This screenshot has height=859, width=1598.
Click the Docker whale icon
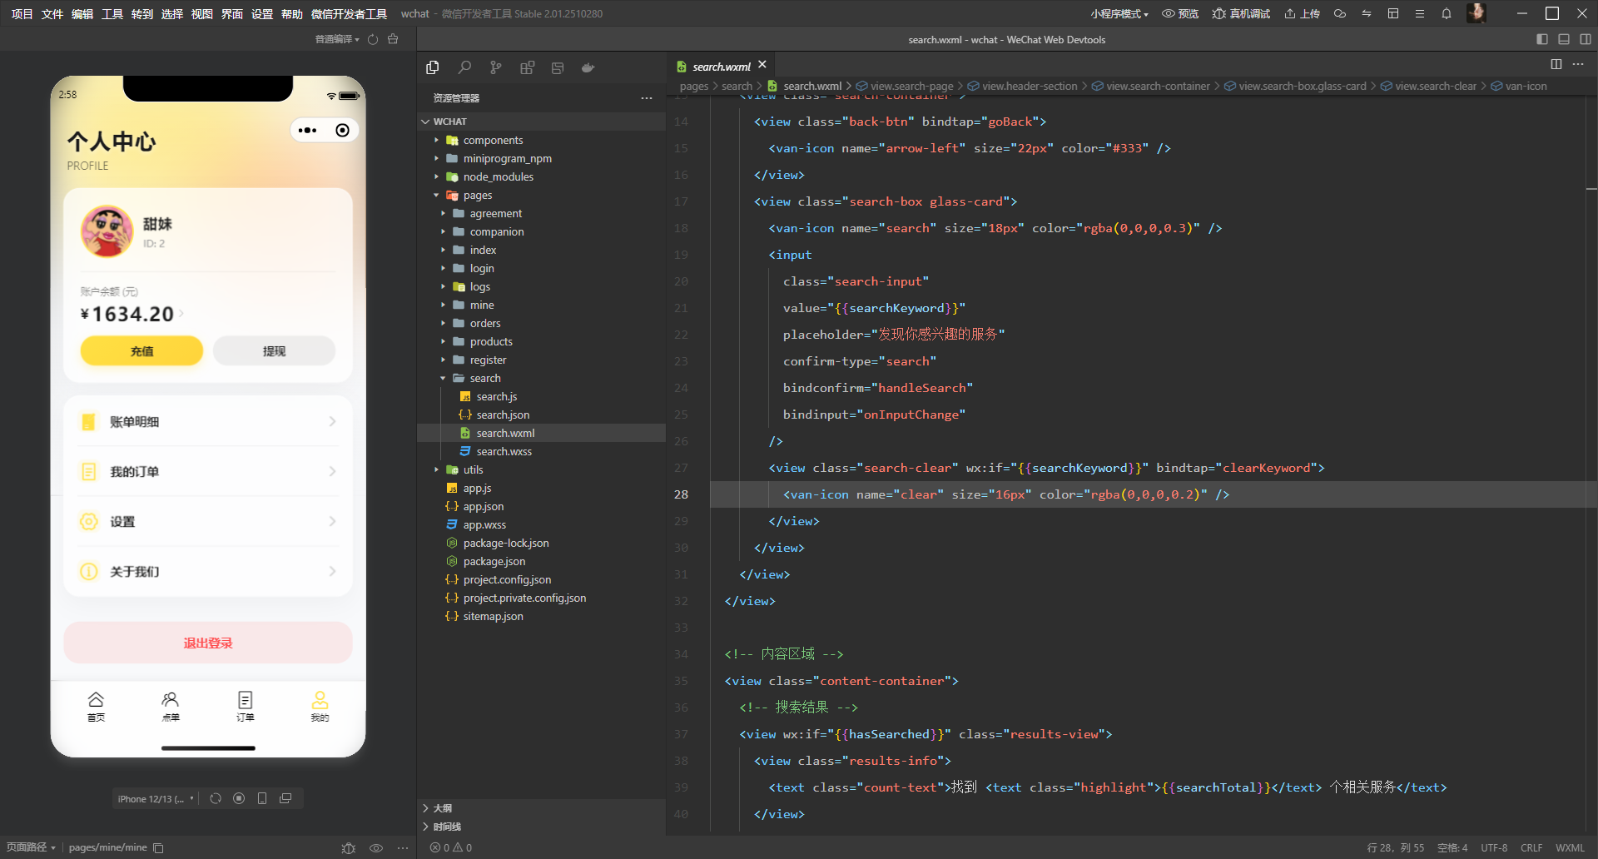coord(588,67)
